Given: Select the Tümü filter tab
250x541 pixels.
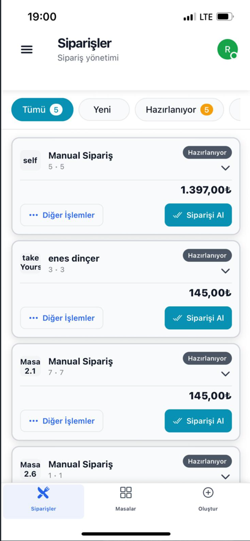Looking at the screenshot, I should pos(42,110).
